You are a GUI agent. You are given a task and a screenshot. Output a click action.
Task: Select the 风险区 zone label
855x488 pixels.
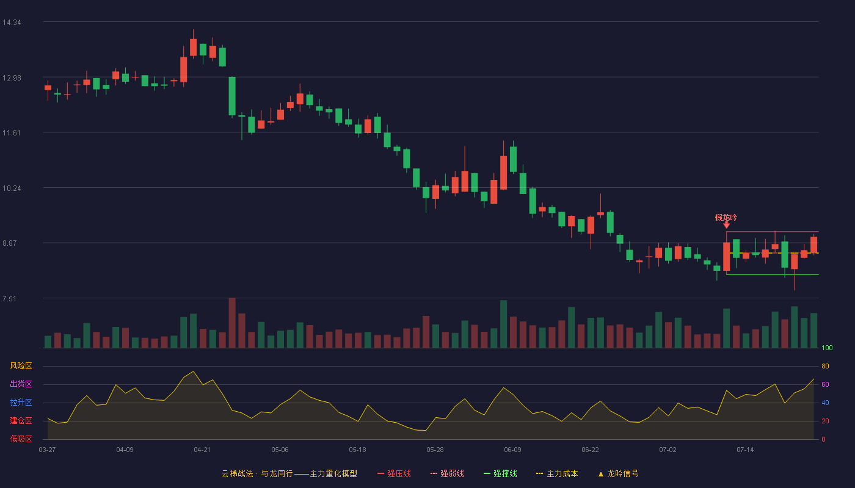tap(21, 366)
